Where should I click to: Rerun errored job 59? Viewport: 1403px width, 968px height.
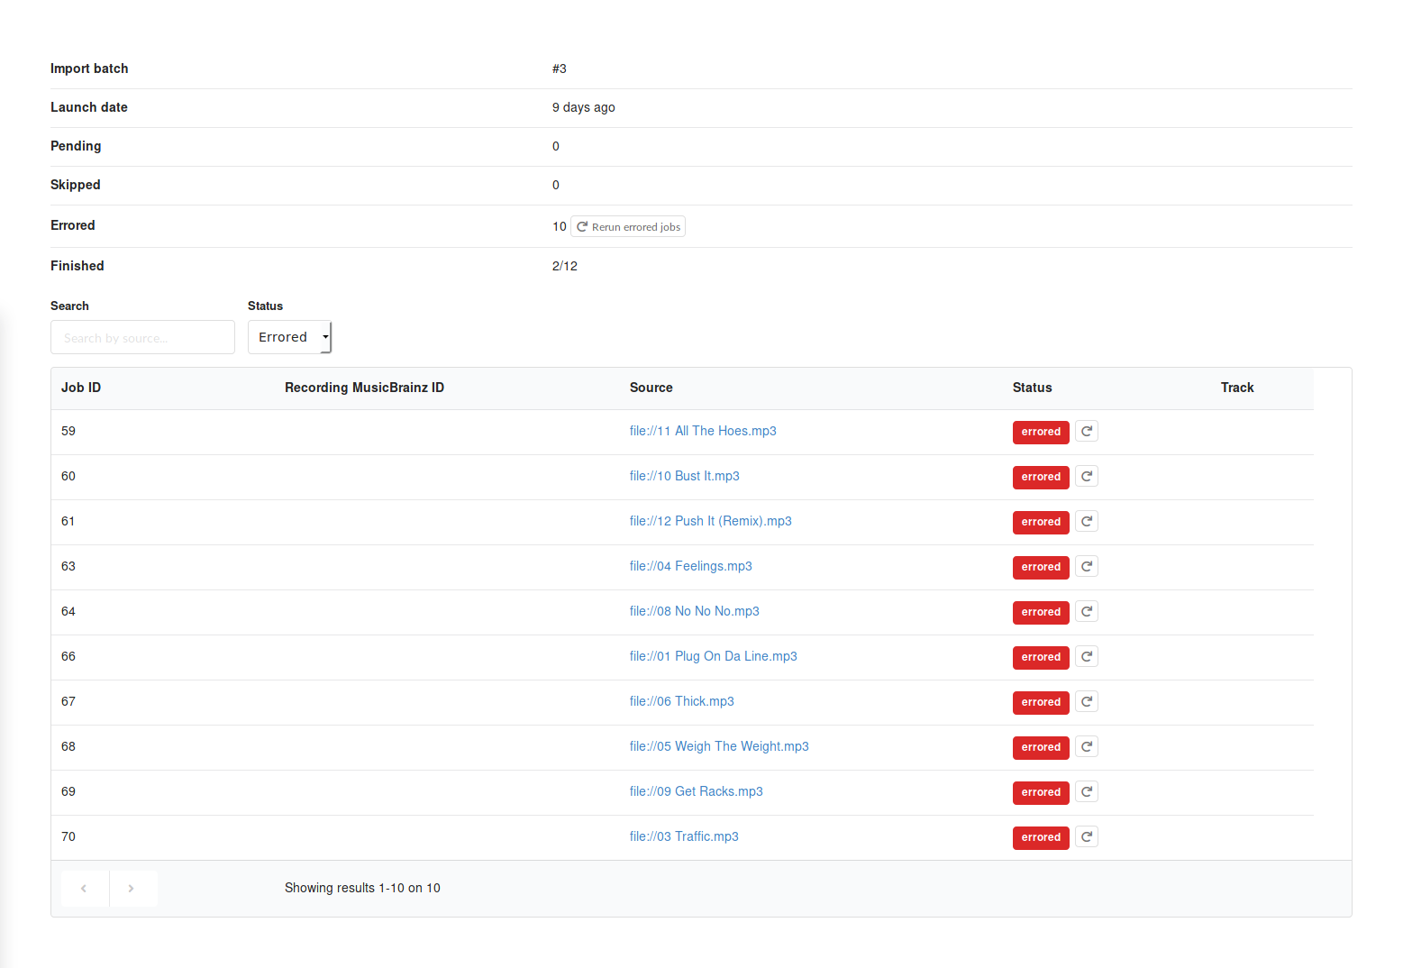click(x=1087, y=431)
